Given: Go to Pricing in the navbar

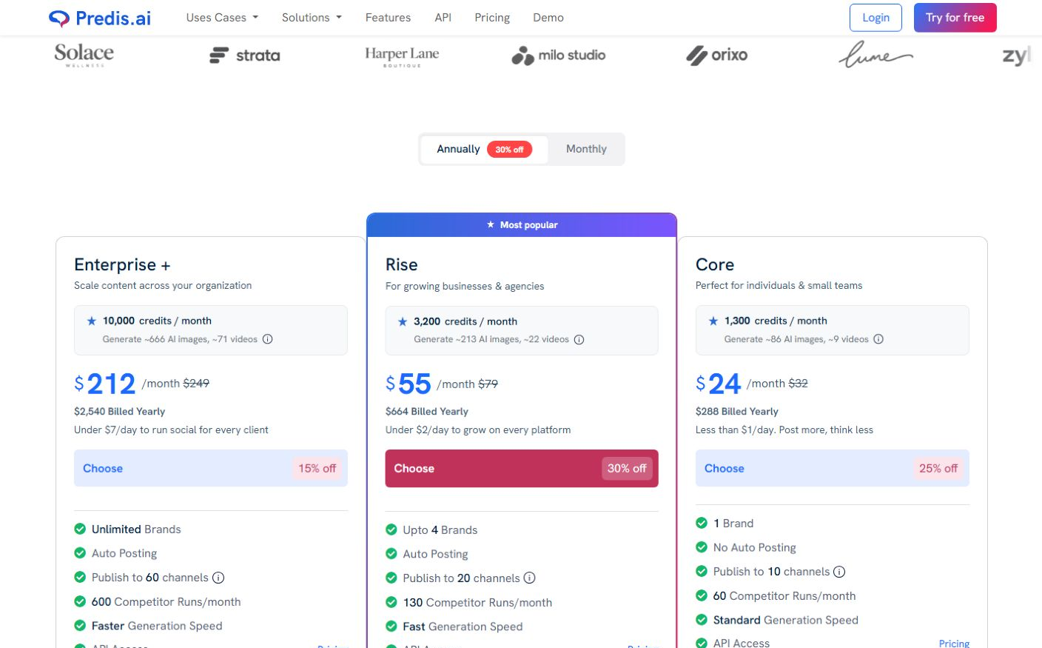Looking at the screenshot, I should pyautogui.click(x=492, y=18).
